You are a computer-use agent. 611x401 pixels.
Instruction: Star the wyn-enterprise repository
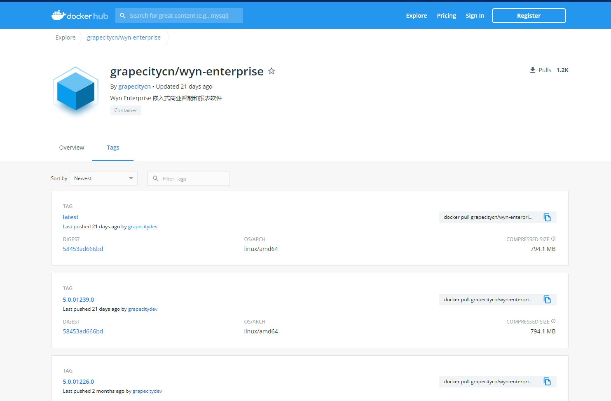pyautogui.click(x=272, y=71)
